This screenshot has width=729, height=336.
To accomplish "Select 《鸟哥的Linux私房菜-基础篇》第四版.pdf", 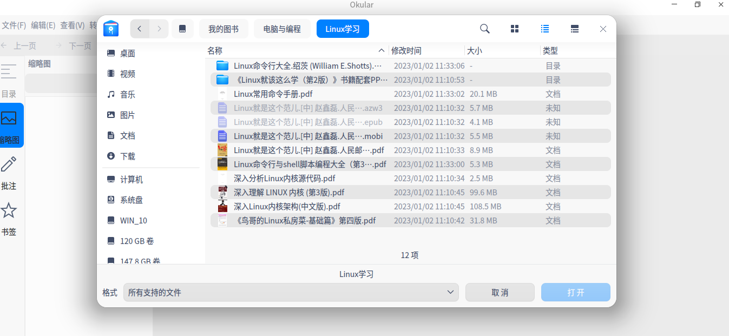I will tap(411, 221).
